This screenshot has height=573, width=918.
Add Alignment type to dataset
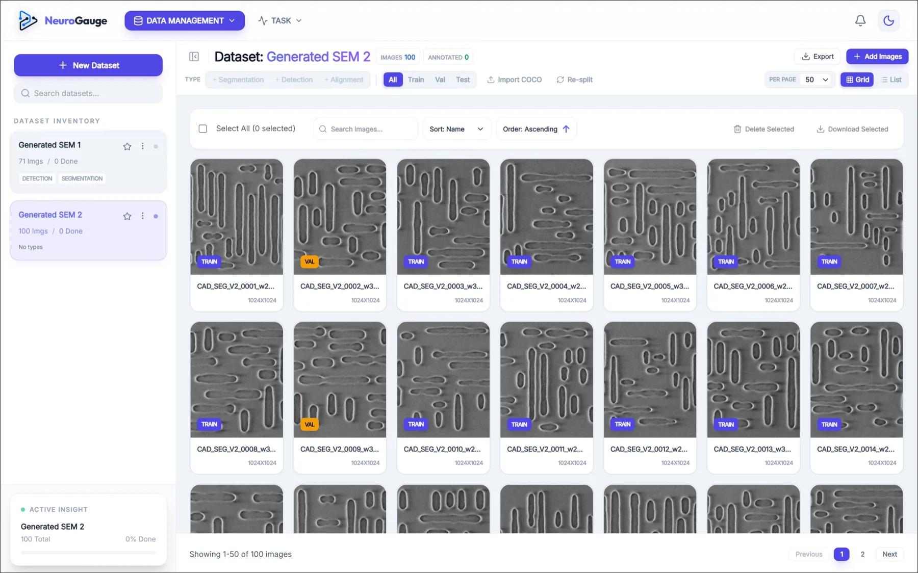(x=344, y=80)
